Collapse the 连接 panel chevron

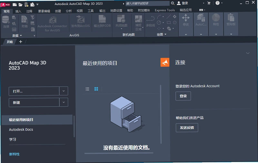(x=248, y=53)
